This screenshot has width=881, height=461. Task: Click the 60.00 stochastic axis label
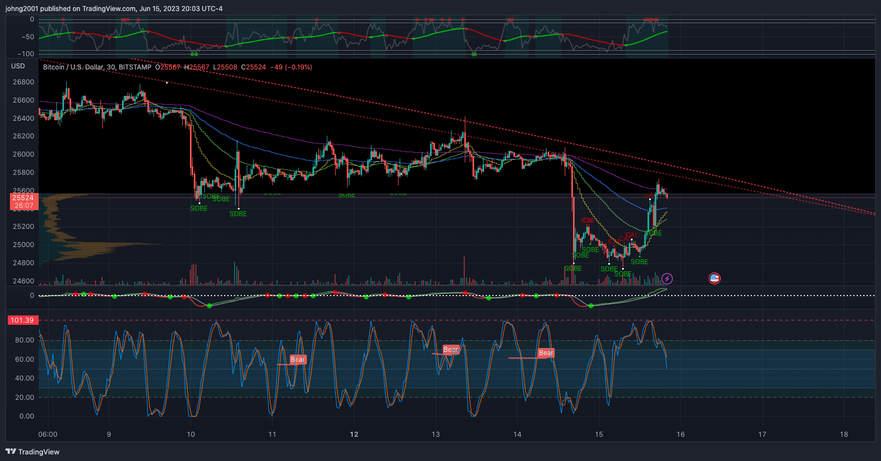24,360
